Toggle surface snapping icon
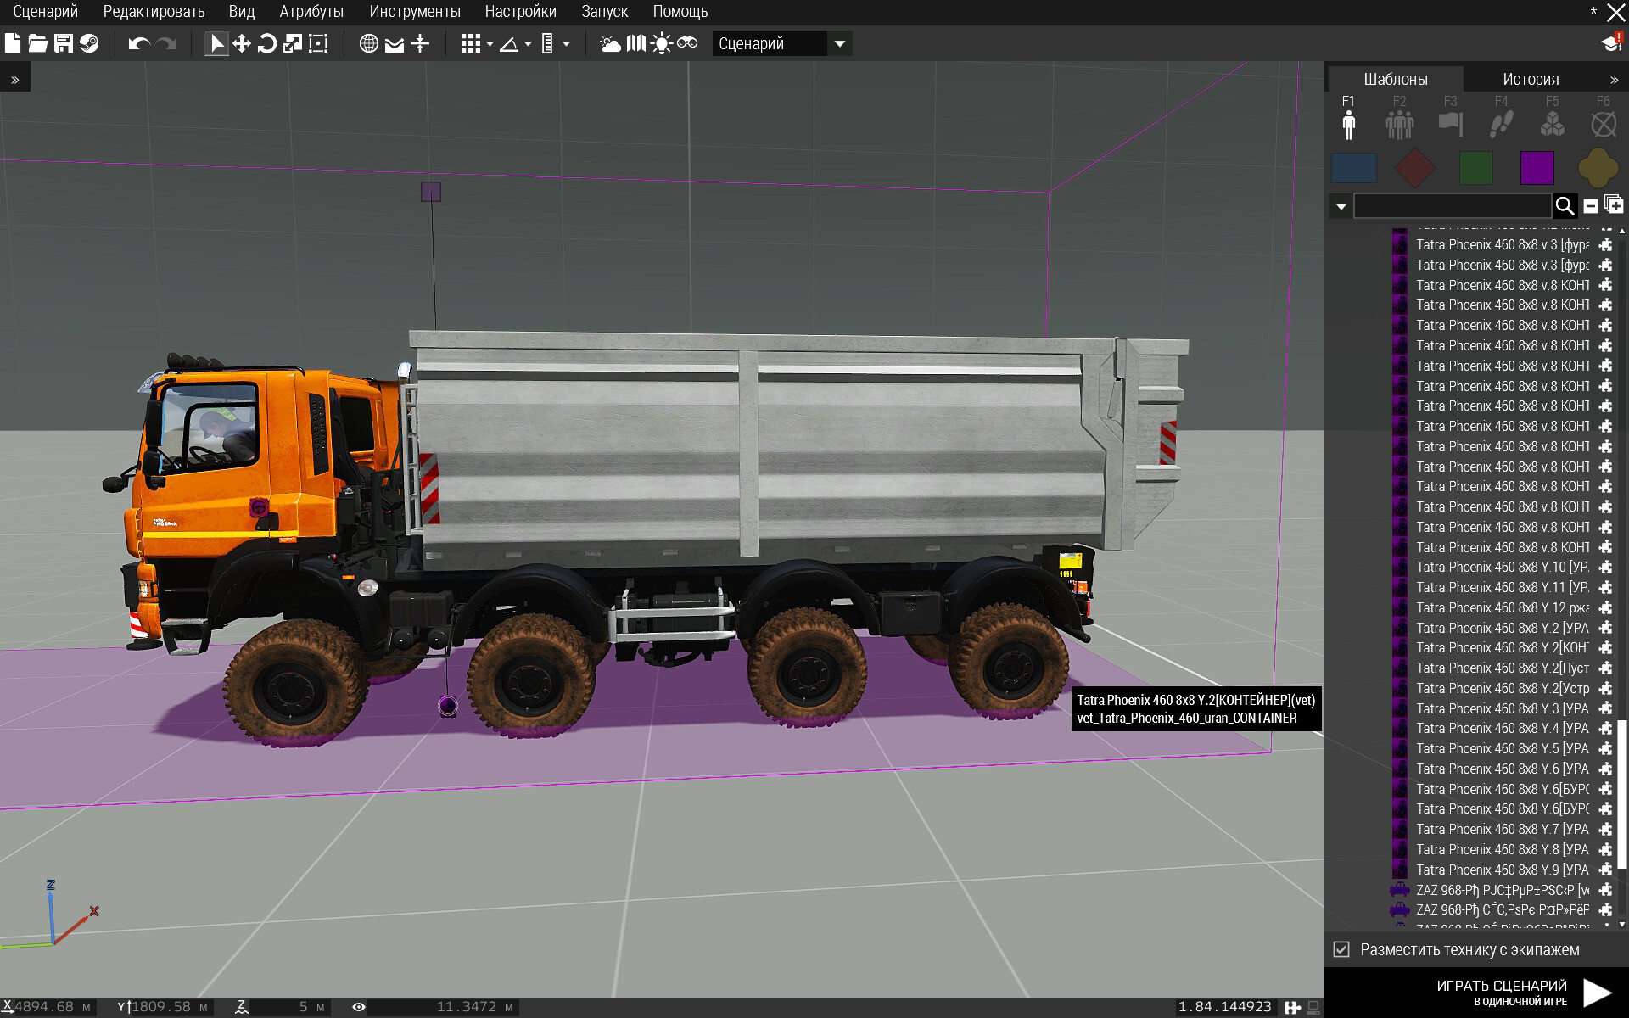 [x=395, y=43]
